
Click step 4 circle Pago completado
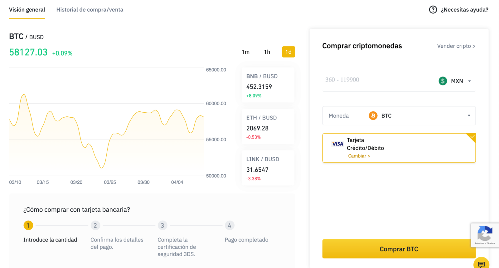230,225
